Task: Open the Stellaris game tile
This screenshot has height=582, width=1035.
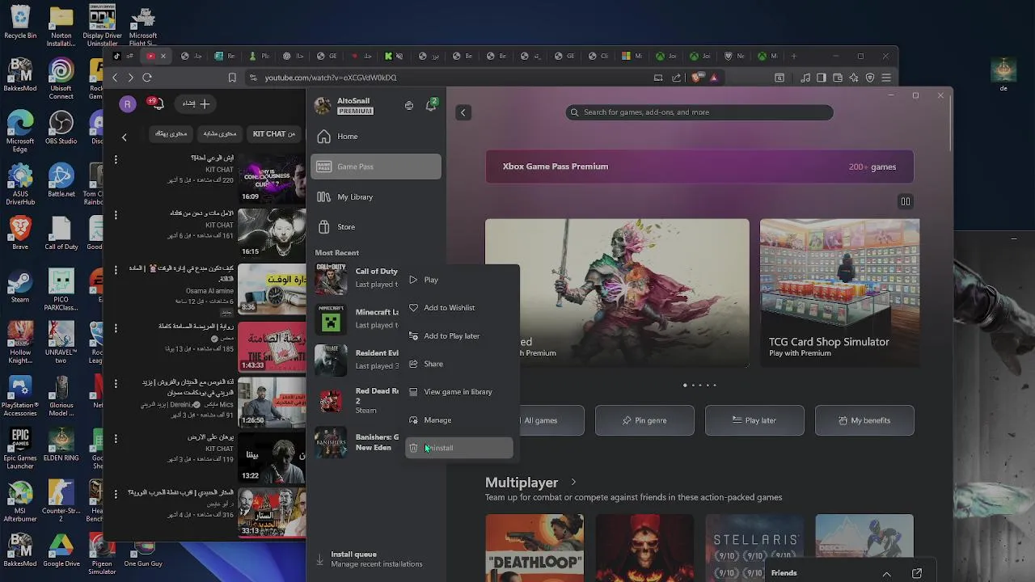Action: coord(754,548)
